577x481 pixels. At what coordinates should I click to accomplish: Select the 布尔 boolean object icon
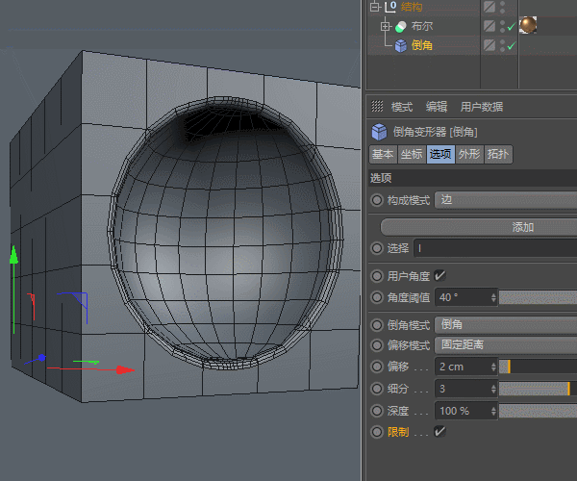400,27
